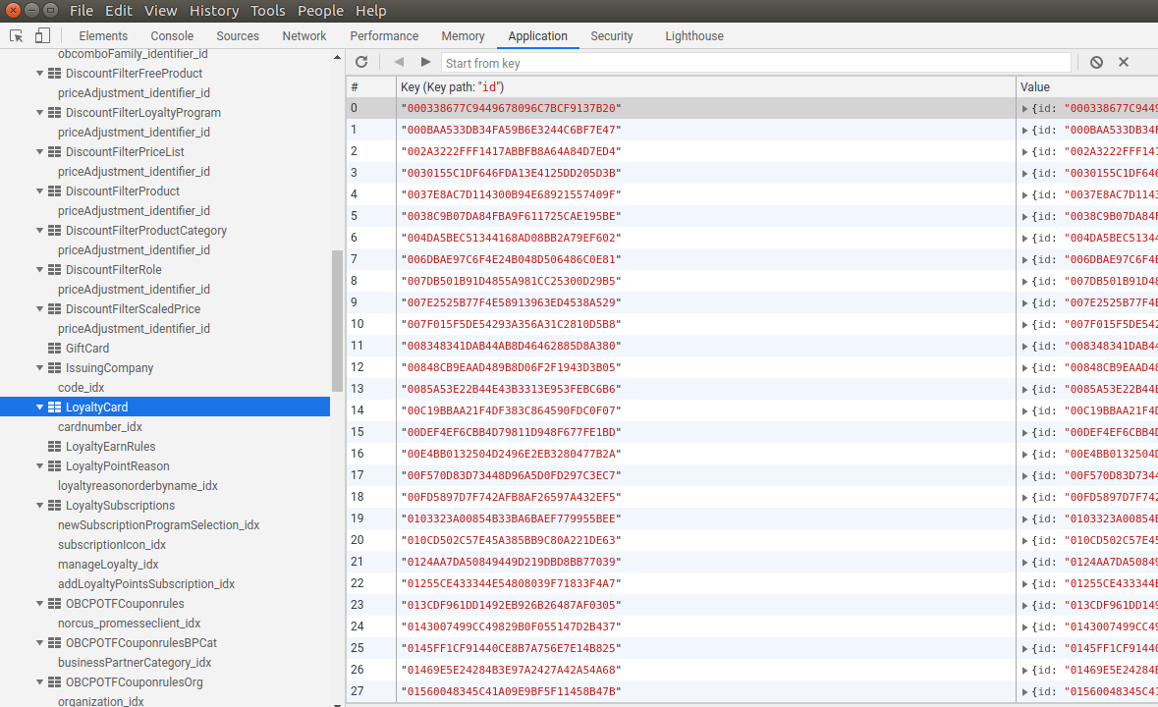
Task: Click the inspect element picker icon
Action: coord(17,36)
